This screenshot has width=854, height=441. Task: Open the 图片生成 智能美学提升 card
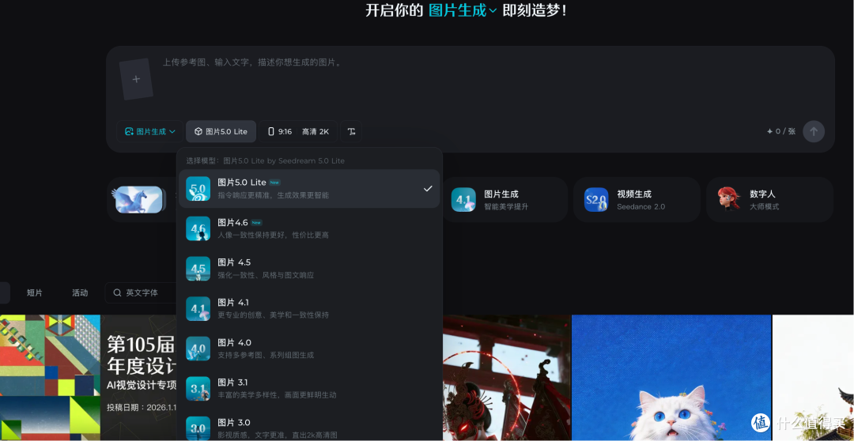tap(504, 199)
